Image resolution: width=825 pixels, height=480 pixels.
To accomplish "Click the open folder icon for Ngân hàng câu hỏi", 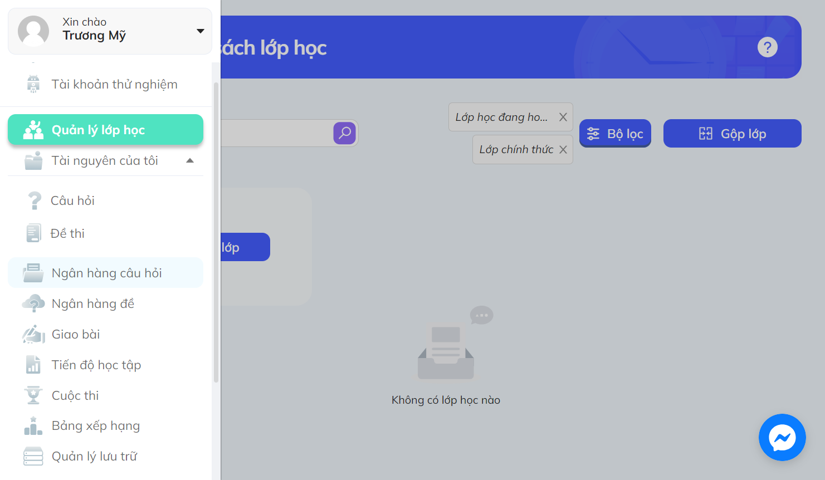I will (x=33, y=273).
